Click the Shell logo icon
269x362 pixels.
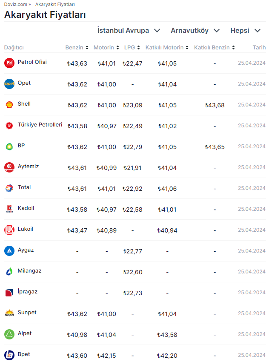coord(9,105)
